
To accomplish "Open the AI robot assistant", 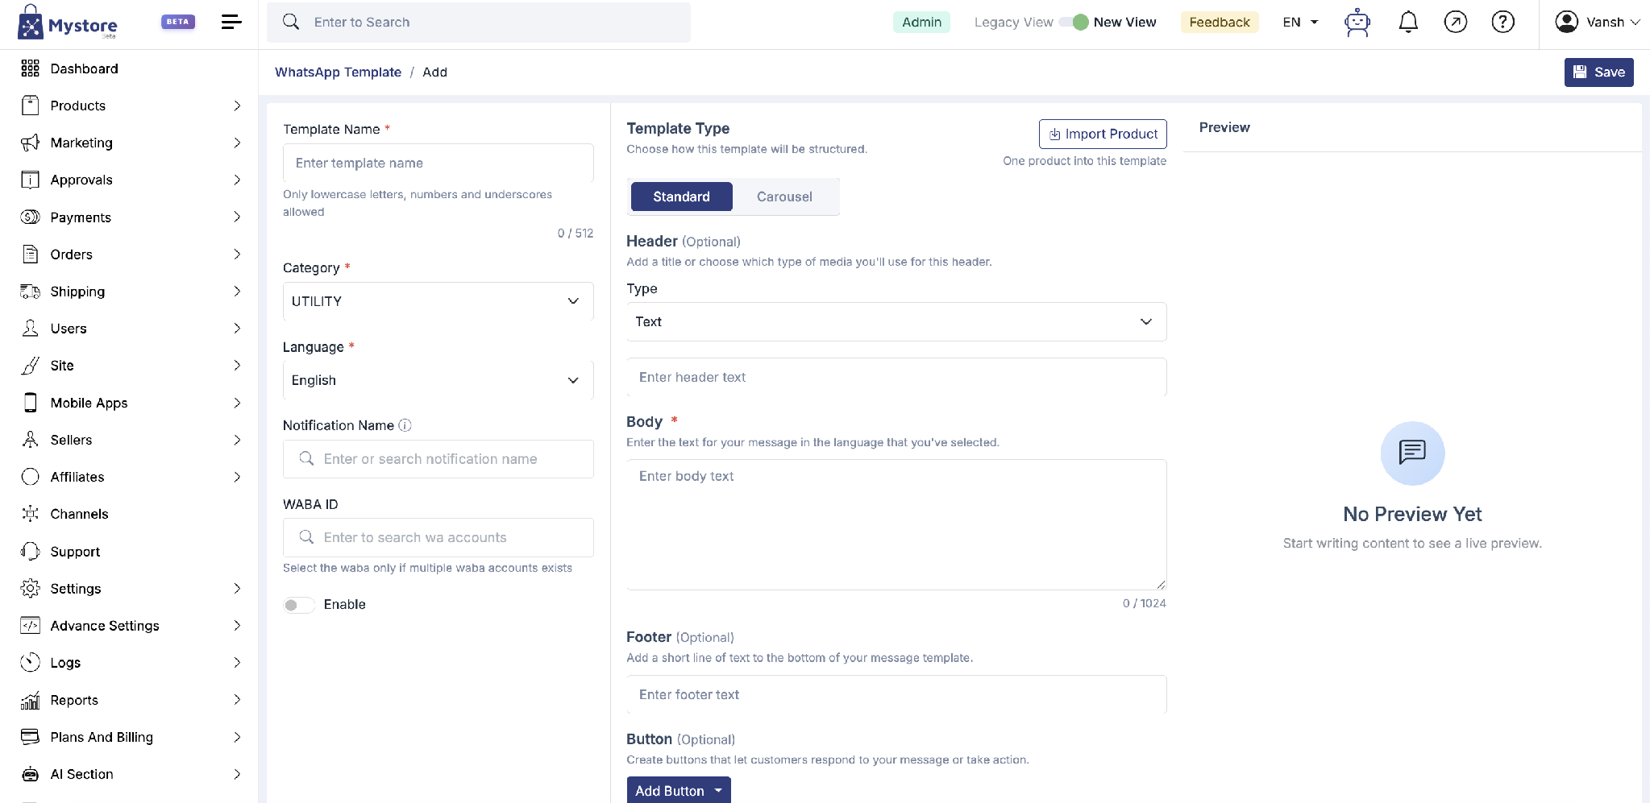I will click(1357, 23).
